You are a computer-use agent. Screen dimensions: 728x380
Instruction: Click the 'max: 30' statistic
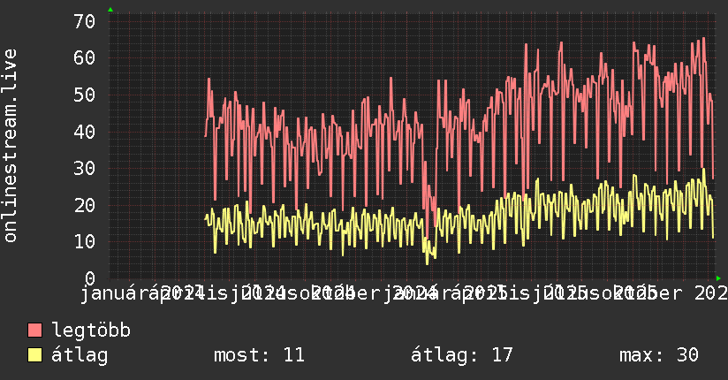(659, 355)
